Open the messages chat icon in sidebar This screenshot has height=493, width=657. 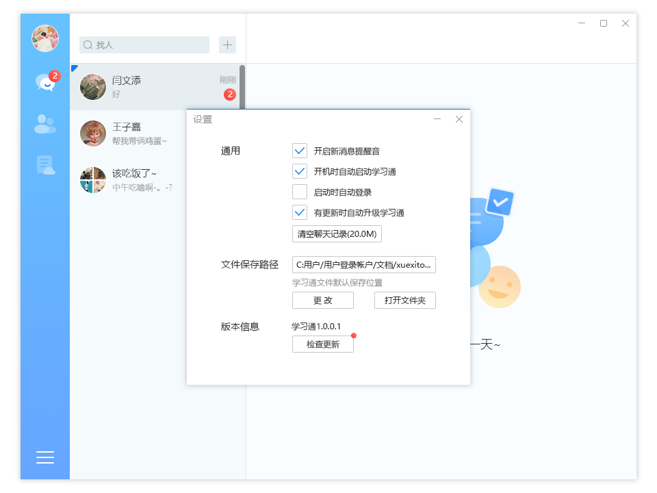point(46,82)
